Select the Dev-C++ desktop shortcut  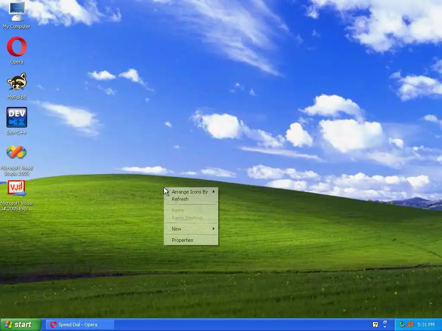tap(17, 121)
